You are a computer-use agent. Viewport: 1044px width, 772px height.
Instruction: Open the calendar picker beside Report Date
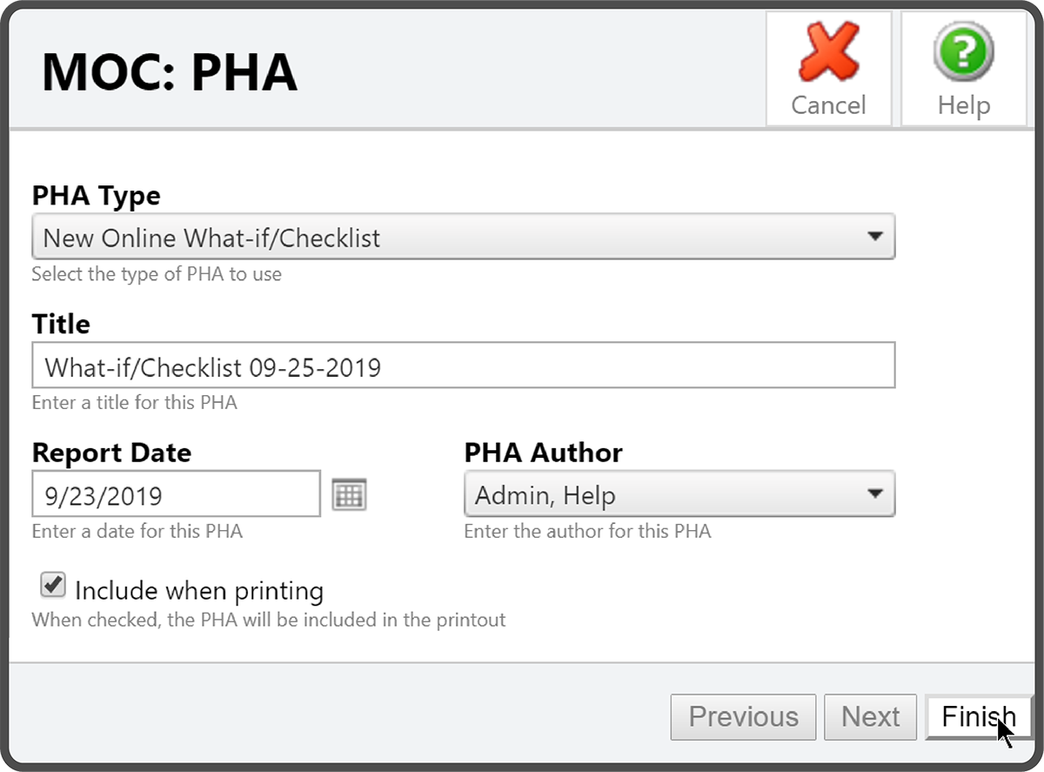350,494
